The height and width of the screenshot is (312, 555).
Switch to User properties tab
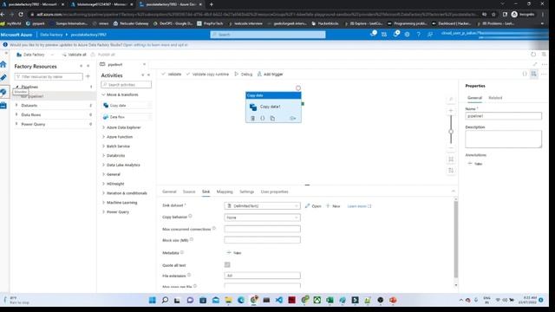pyautogui.click(x=274, y=192)
